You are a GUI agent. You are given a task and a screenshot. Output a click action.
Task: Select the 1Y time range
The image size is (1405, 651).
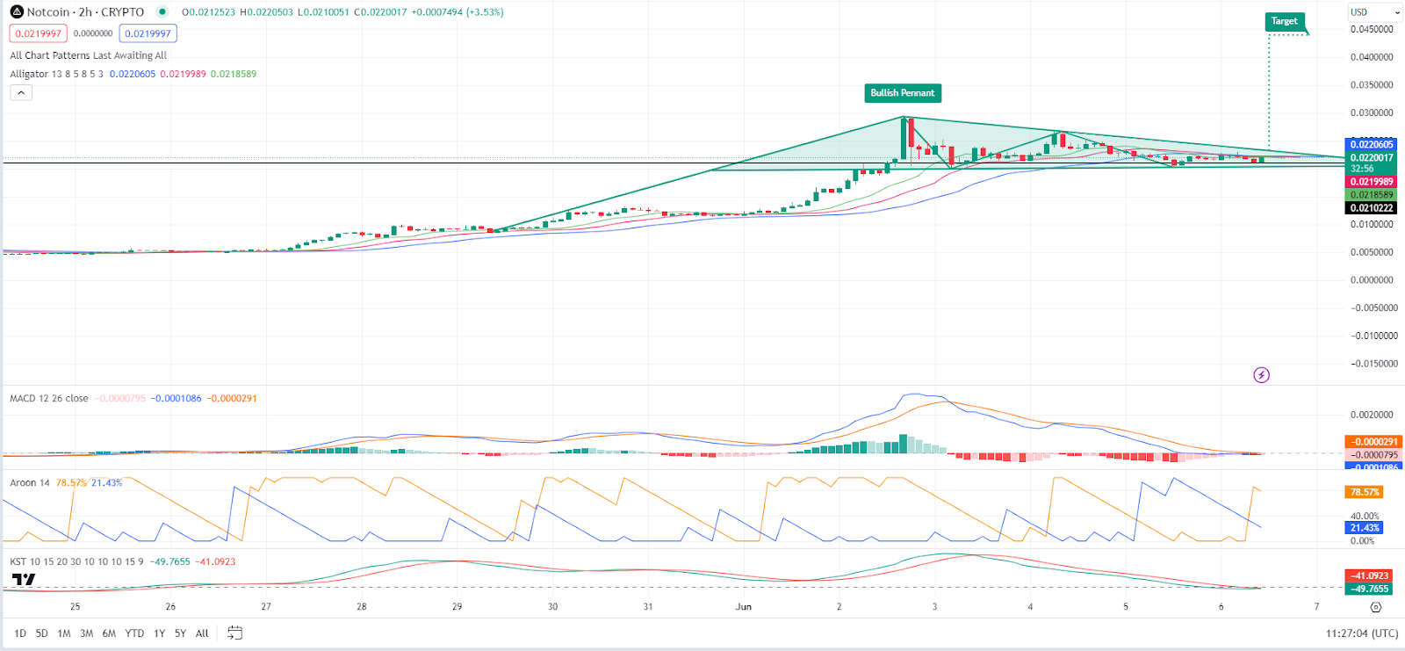coord(160,633)
